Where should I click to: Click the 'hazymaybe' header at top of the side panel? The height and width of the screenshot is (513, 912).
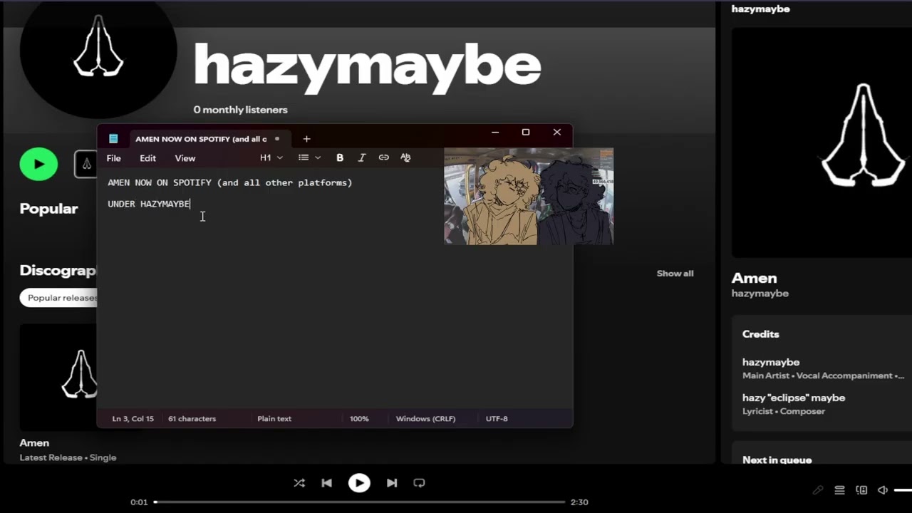[x=760, y=9]
